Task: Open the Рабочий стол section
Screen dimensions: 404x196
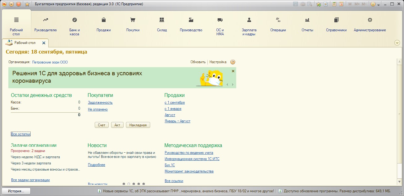Action: coord(16,26)
